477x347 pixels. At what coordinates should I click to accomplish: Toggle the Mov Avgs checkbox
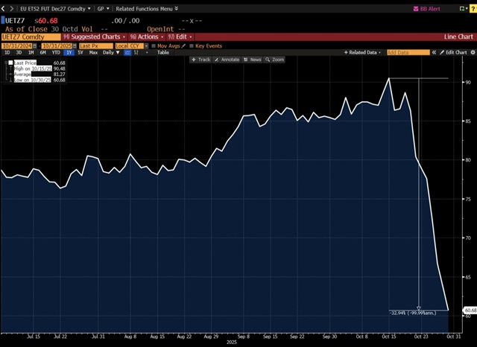tap(153, 45)
